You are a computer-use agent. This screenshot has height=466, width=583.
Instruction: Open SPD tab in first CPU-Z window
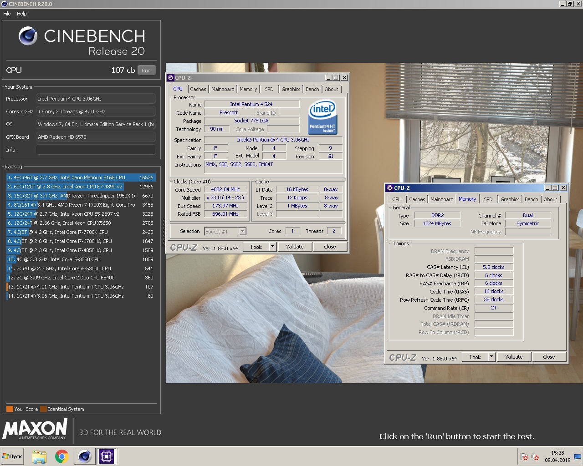click(269, 89)
